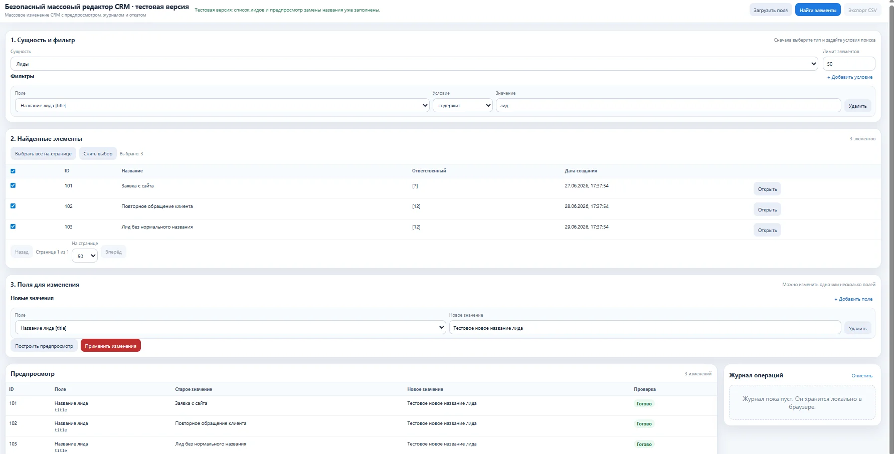Uncheck the checkbox for lead 101
The height and width of the screenshot is (454, 895).
pyautogui.click(x=13, y=185)
